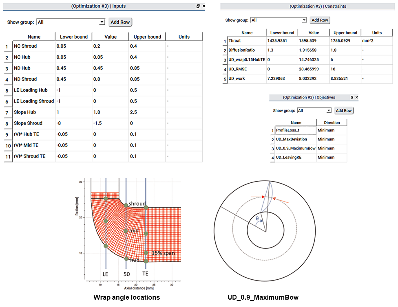Edit the Lower bound cell of Slope Shroud
398x307 pixels.
pyautogui.click(x=74, y=123)
